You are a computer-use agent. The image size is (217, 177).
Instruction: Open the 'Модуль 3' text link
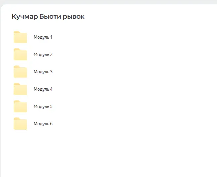coord(43,72)
